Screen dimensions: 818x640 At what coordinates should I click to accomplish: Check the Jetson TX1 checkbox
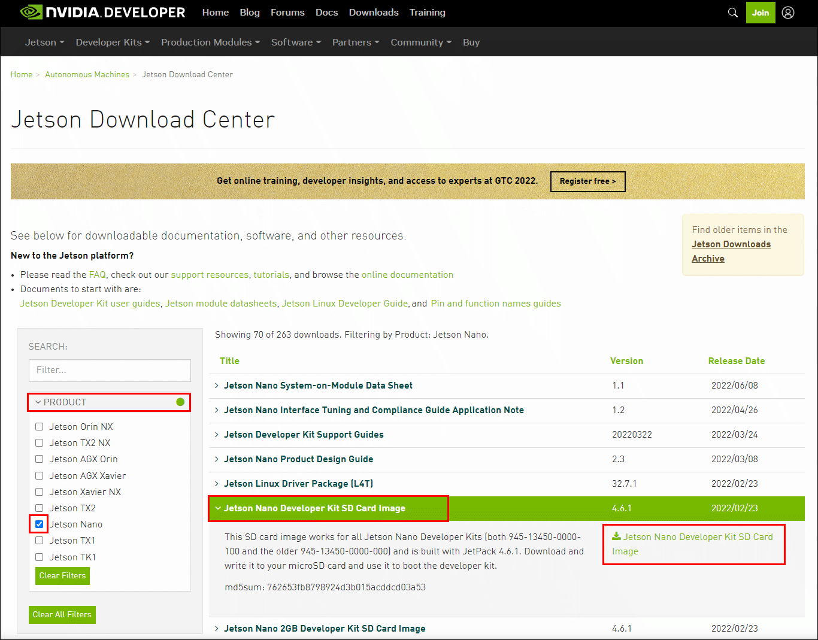(39, 541)
